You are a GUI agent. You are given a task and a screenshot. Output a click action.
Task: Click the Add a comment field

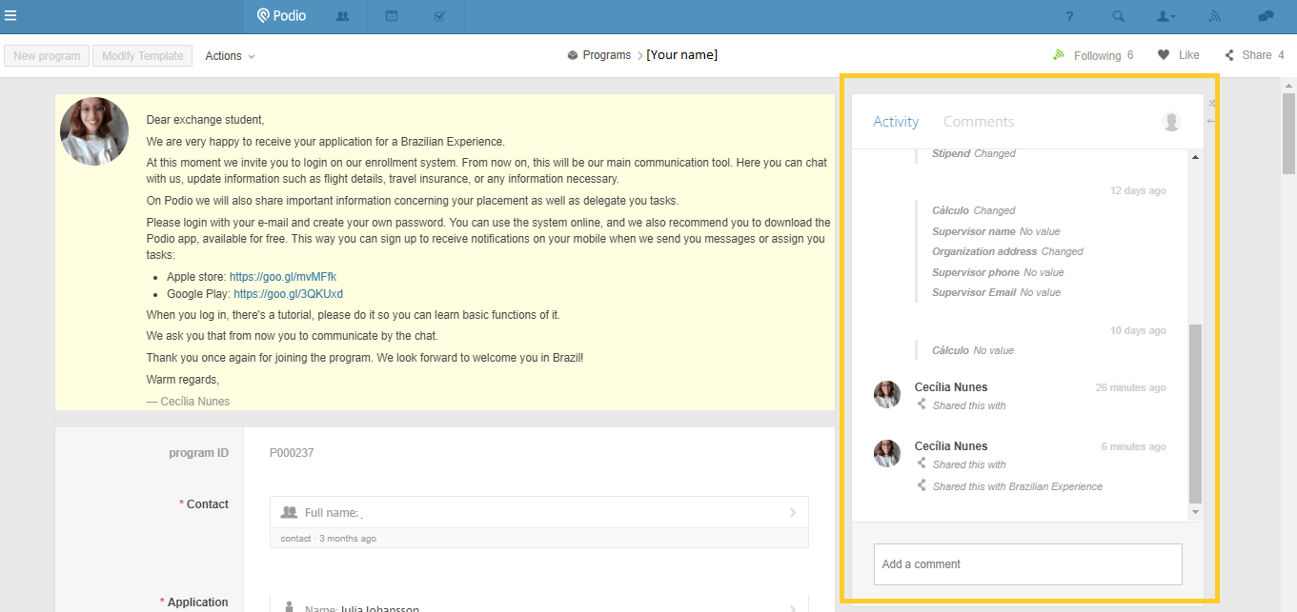(x=1027, y=564)
